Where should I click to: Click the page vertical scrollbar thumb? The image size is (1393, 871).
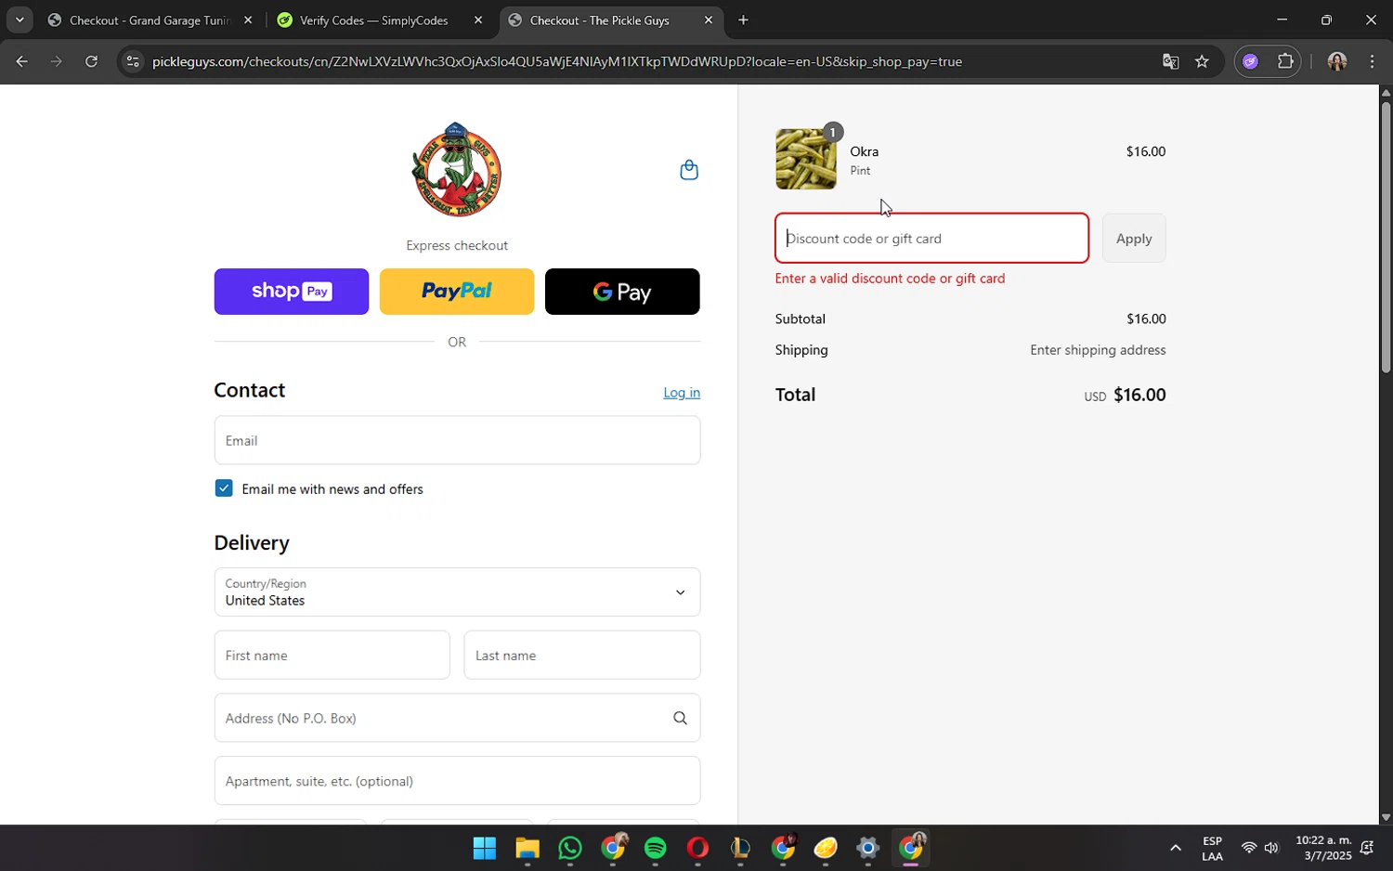tap(1386, 237)
